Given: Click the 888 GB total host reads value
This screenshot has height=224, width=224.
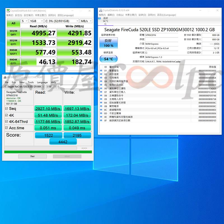Looking at the screenshot, I should 211,35.
